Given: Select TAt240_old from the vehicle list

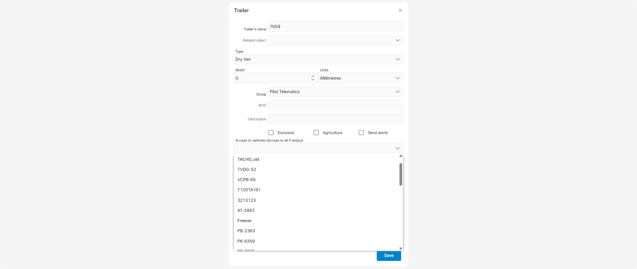Looking at the screenshot, I should pyautogui.click(x=316, y=159).
